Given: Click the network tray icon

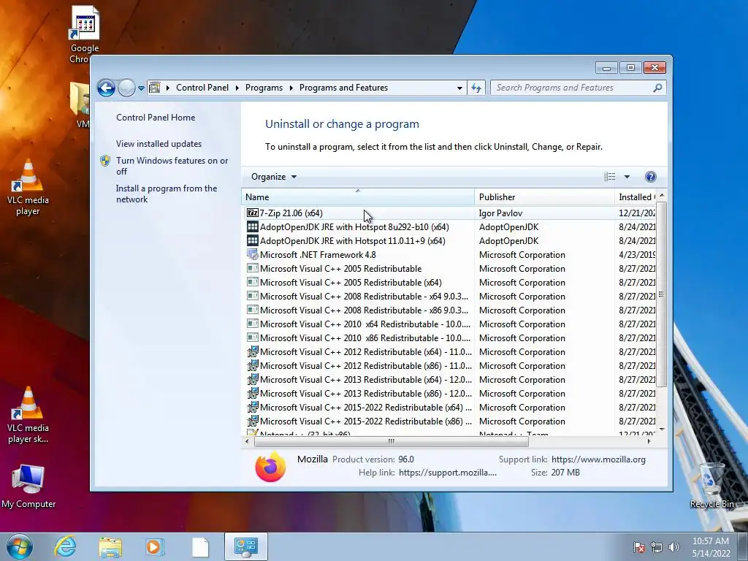Looking at the screenshot, I should (x=657, y=547).
